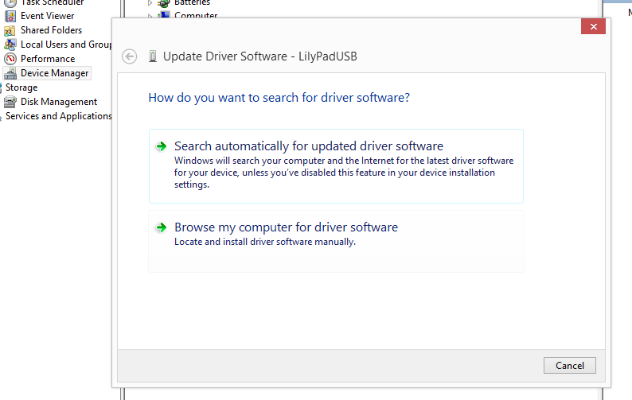Click the back arrow in Update Driver dialog

coord(130,56)
